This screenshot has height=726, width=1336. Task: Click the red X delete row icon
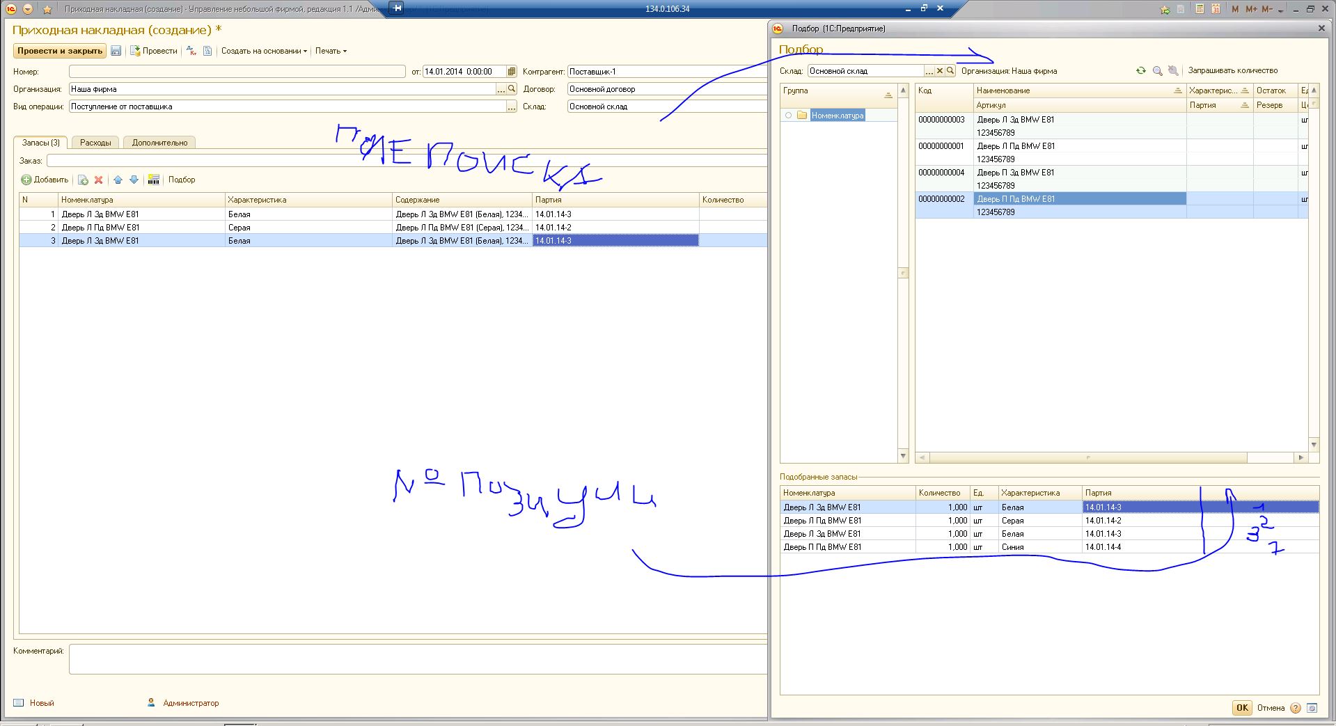[99, 180]
